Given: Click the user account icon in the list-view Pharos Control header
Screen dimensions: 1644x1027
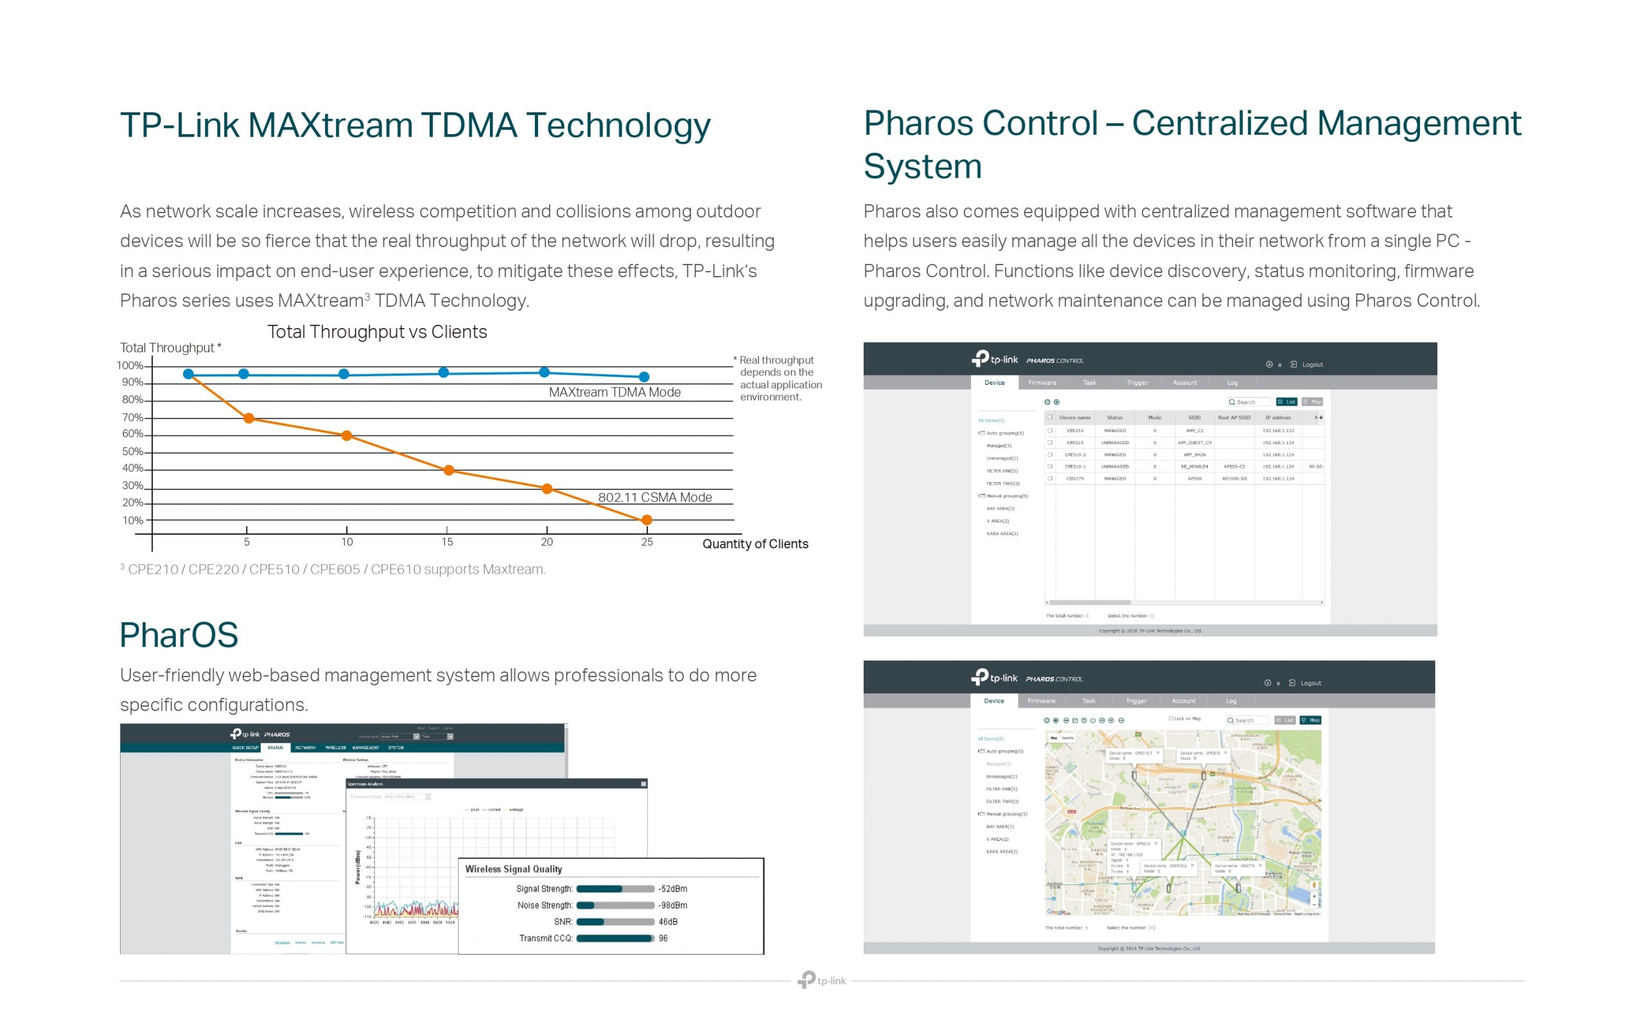Looking at the screenshot, I should tap(1269, 365).
